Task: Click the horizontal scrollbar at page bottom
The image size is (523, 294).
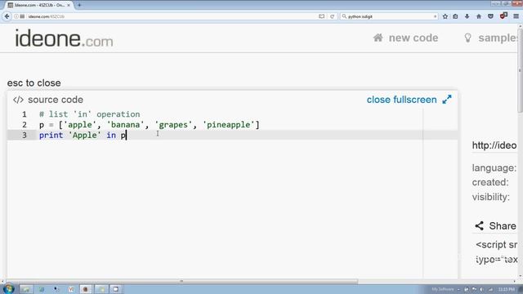Action: (181, 281)
